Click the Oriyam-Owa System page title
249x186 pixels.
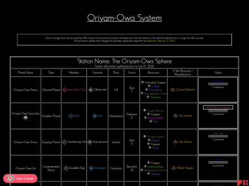click(125, 18)
